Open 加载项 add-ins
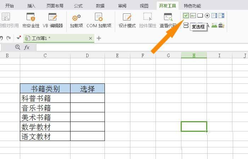Screen dimensions: 248x159 [77, 20]
